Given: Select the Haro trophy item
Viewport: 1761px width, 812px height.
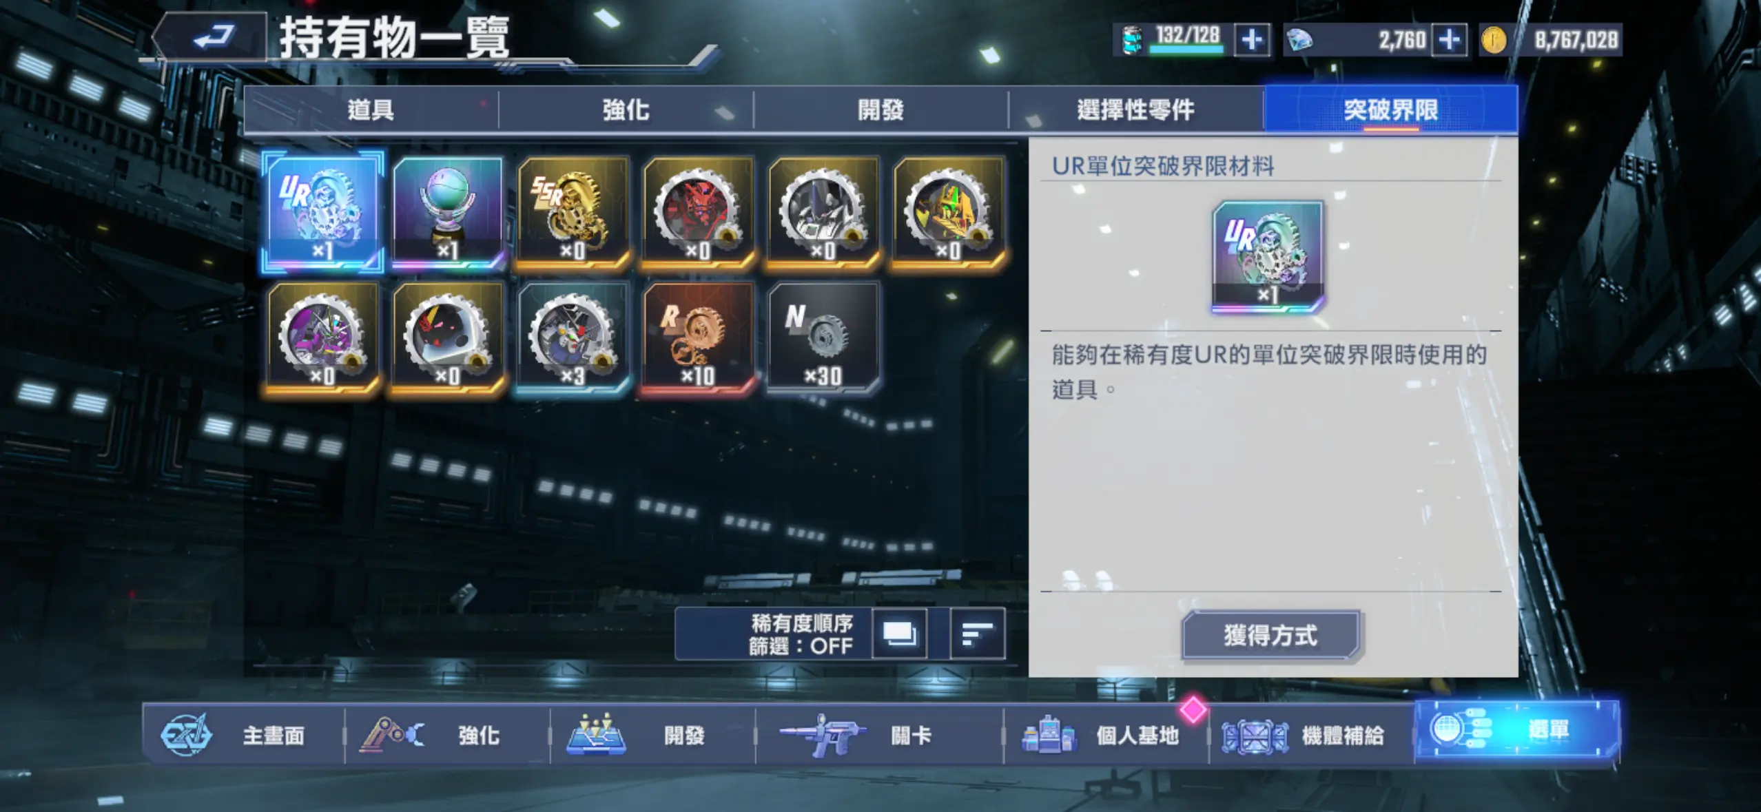Looking at the screenshot, I should click(448, 211).
